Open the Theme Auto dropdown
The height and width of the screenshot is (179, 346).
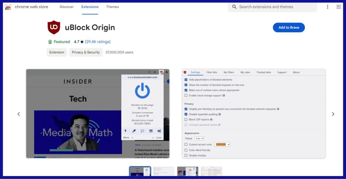pyautogui.click(x=199, y=139)
